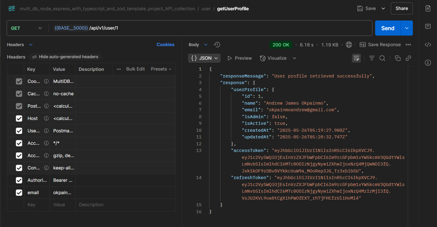Click the Send request button
The image size is (437, 227).
(388, 28)
